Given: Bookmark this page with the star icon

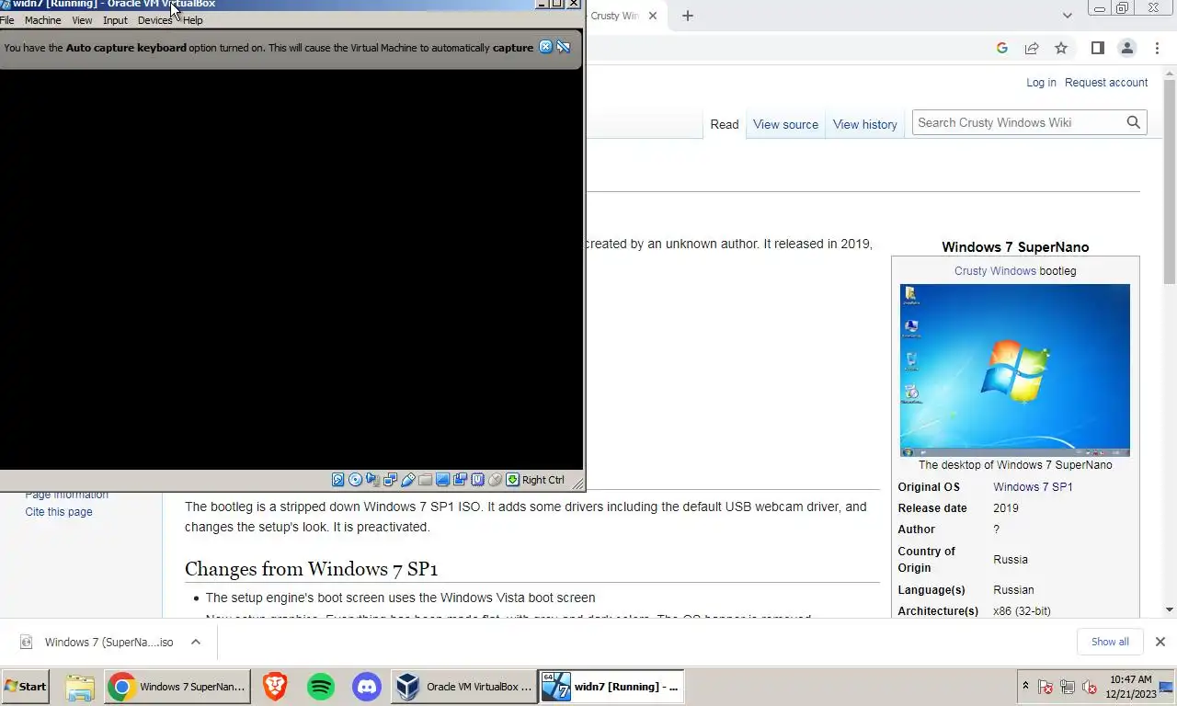Looking at the screenshot, I should pos(1061,48).
